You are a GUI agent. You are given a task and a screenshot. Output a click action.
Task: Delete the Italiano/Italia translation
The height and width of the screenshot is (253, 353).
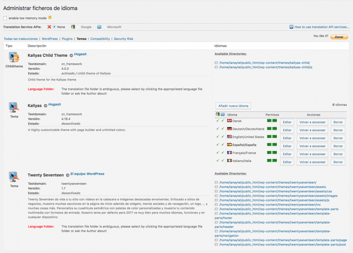(x=338, y=162)
